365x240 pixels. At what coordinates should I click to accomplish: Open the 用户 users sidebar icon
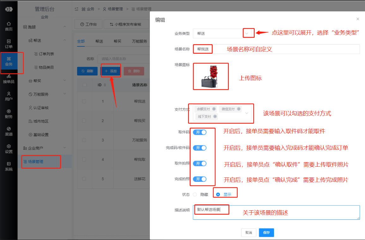tap(9, 96)
